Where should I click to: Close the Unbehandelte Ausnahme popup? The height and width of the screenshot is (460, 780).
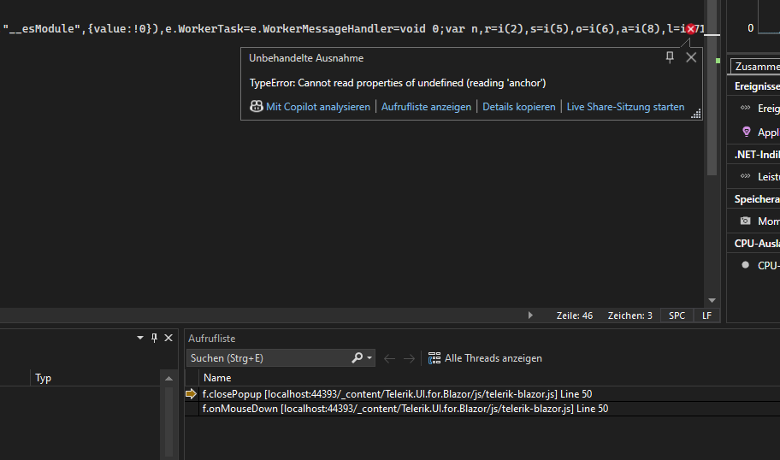pyautogui.click(x=691, y=57)
